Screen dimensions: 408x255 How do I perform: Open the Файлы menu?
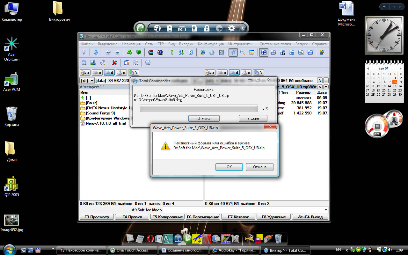[87, 44]
